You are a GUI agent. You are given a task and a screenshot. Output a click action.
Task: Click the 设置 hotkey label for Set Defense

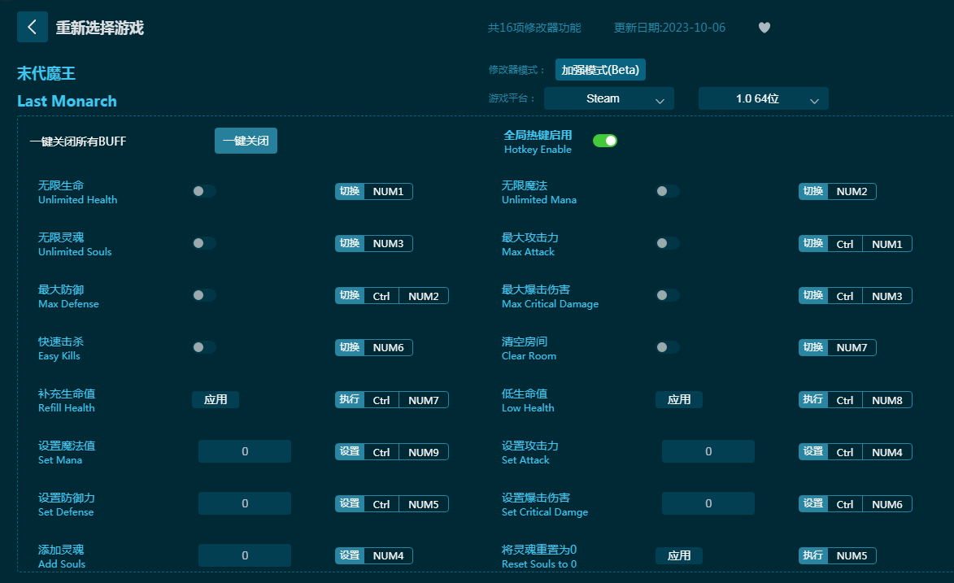click(350, 504)
